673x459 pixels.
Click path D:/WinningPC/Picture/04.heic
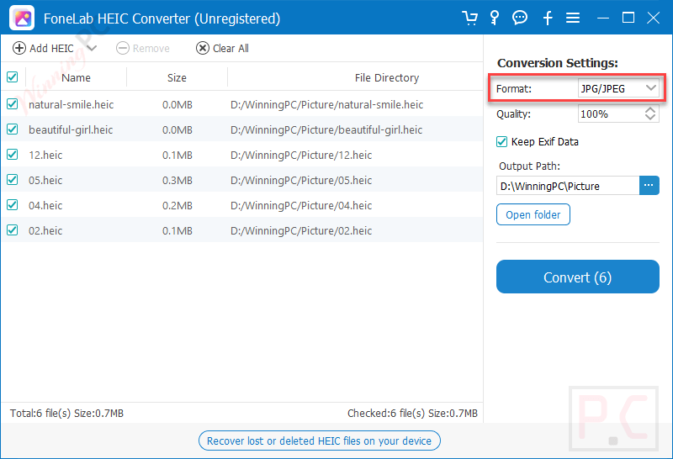[301, 205]
